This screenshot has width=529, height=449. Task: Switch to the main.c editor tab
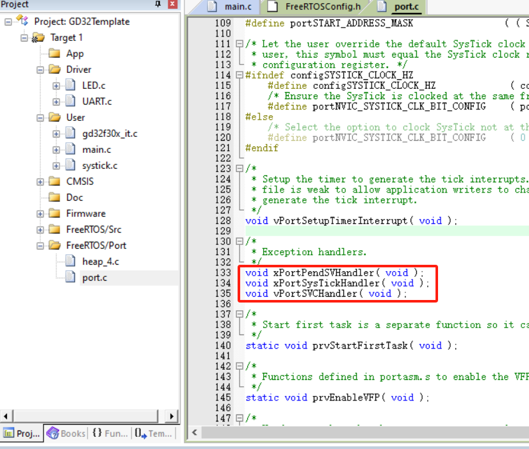231,7
